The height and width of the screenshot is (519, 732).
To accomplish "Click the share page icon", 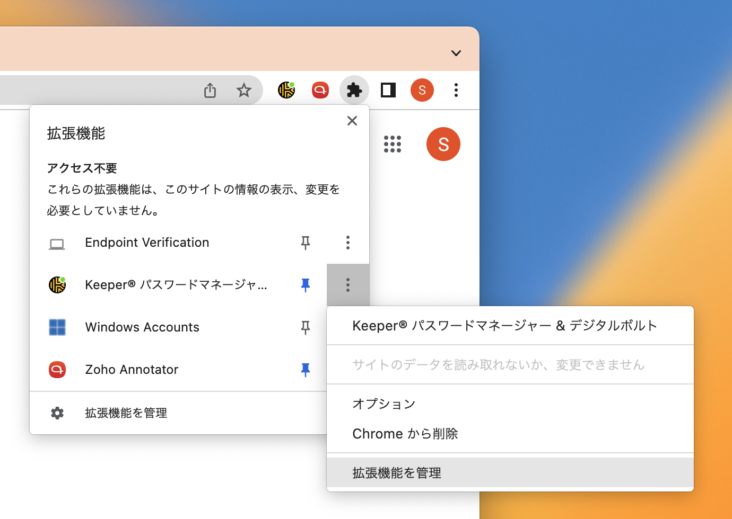I will coord(210,91).
